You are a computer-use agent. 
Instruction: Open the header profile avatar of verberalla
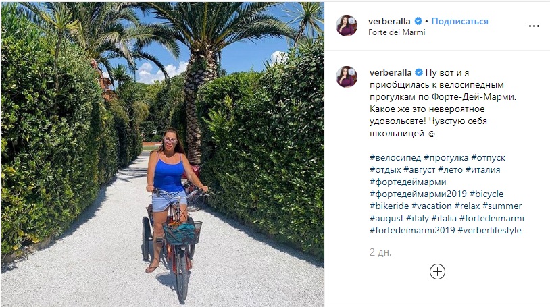pyautogui.click(x=347, y=26)
